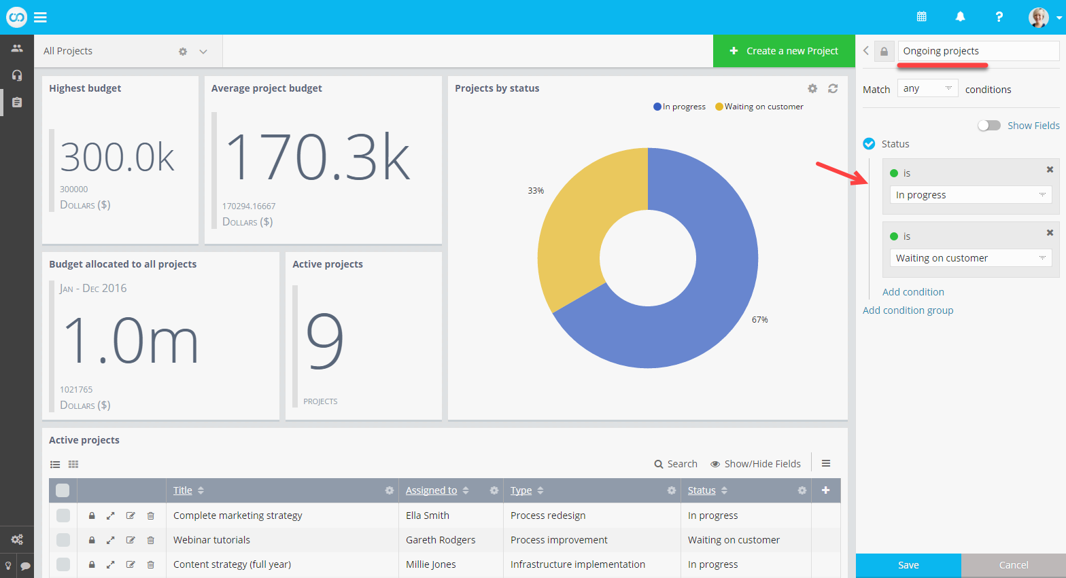Open notifications bell
1066x578 pixels.
pyautogui.click(x=960, y=17)
